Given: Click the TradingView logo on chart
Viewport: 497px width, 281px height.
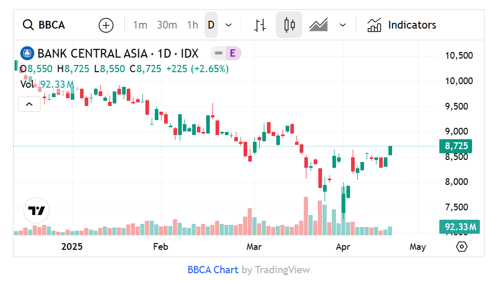Looking at the screenshot, I should (x=37, y=211).
